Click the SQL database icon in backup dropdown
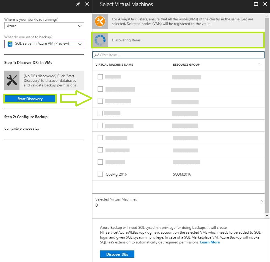Image resolution: width=270 pixels, height=262 pixels. coord(10,44)
